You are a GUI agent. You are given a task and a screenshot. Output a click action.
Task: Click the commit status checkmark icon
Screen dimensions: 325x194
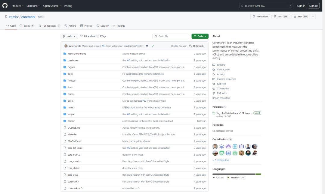pyautogui.click(x=153, y=46)
